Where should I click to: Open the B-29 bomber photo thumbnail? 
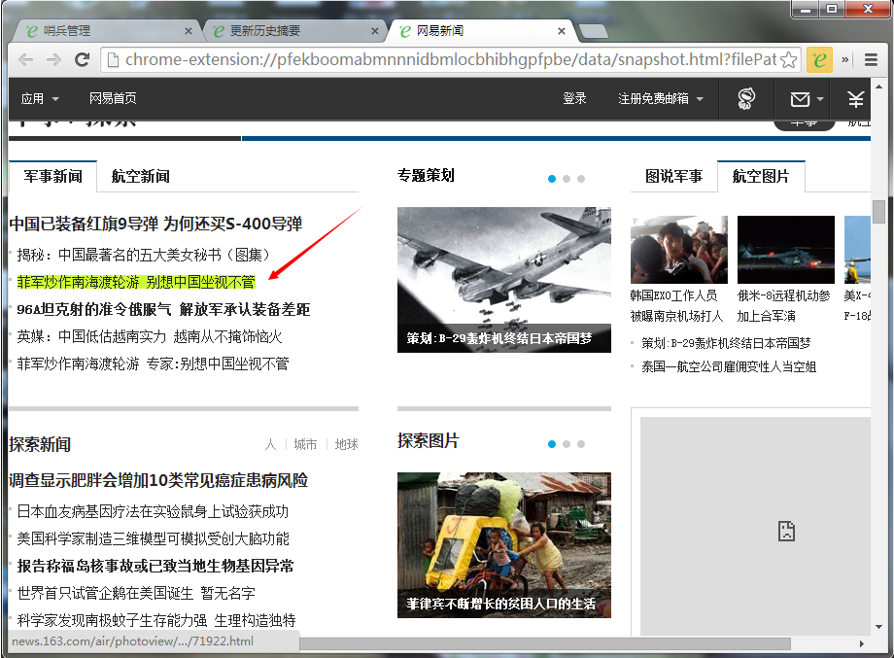pos(503,279)
